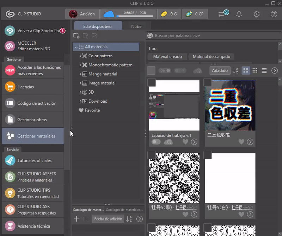Expand the 3D folder
Viewport: 282px width, 236px height.
[80, 92]
